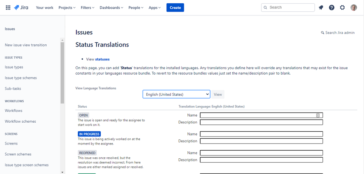Focus the top Search field
Viewport: 364px width, 174px height.
[x=288, y=7]
